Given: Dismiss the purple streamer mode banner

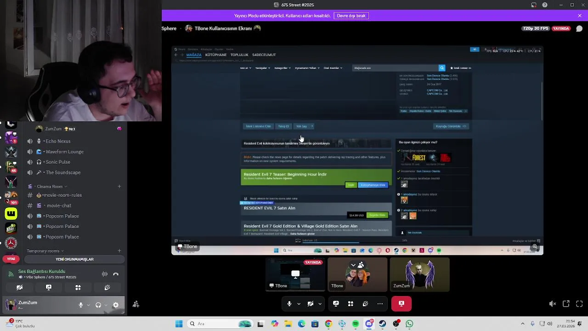Looking at the screenshot, I should click(580, 16).
